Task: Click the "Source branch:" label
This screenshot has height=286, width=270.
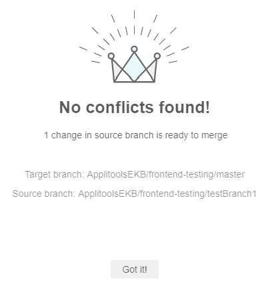Action: 44,194
